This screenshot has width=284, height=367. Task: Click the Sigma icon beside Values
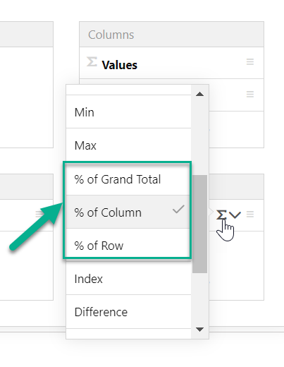pyautogui.click(x=92, y=62)
